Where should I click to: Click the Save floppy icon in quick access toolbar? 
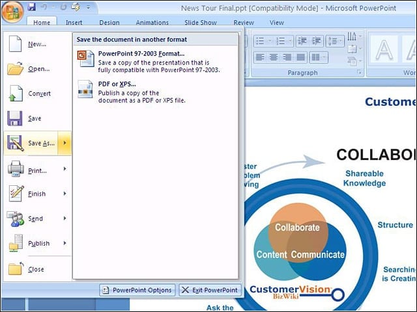32,6
